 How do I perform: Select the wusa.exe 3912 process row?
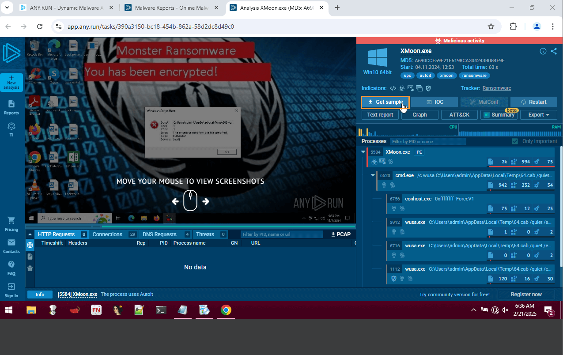click(x=470, y=227)
